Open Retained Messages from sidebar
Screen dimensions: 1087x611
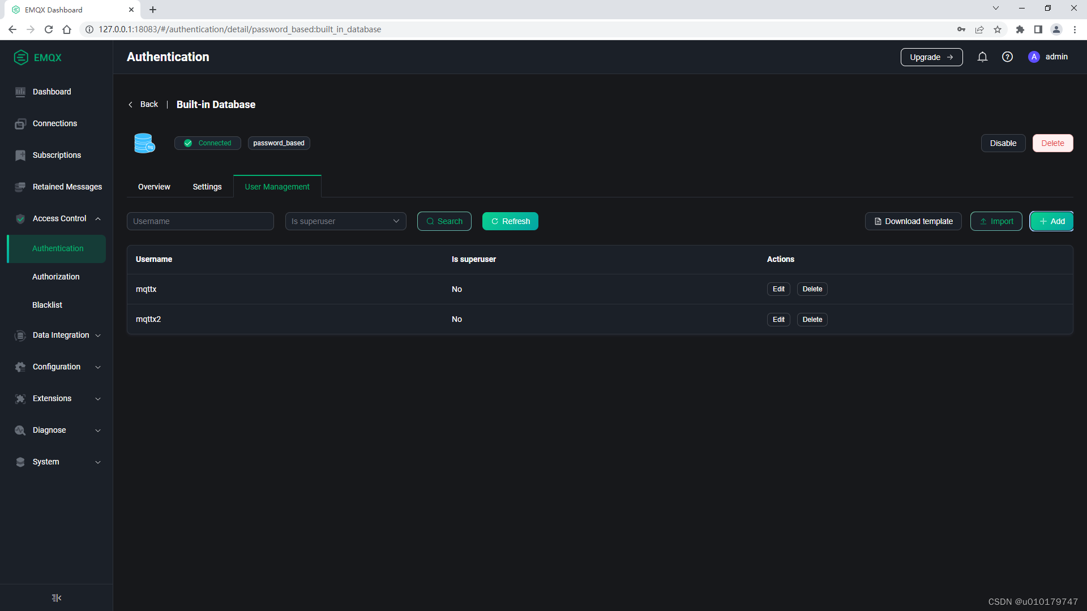point(67,187)
